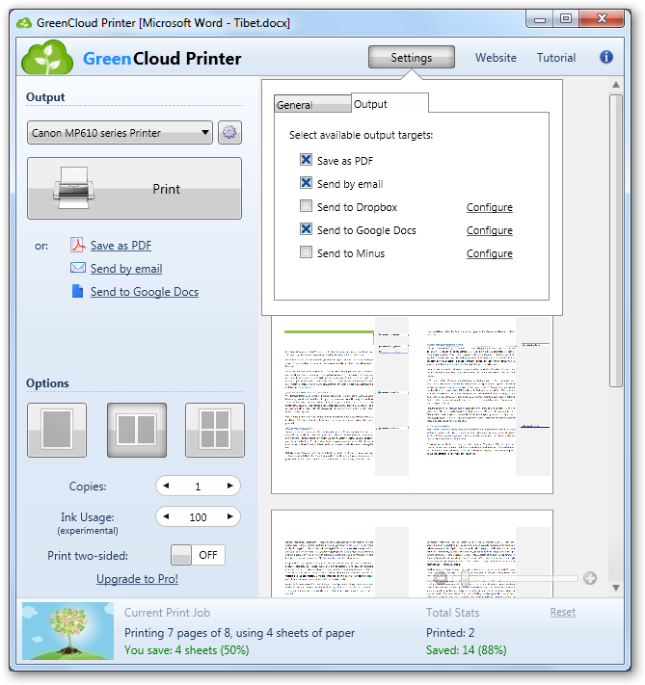Click second preview sheet thumbnail
The width and height of the screenshot is (645, 685).
(412, 554)
